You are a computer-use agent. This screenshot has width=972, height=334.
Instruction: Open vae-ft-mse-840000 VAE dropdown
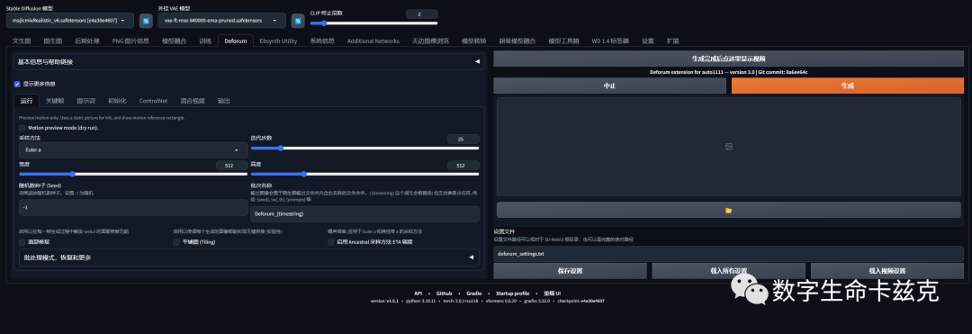[x=222, y=21]
